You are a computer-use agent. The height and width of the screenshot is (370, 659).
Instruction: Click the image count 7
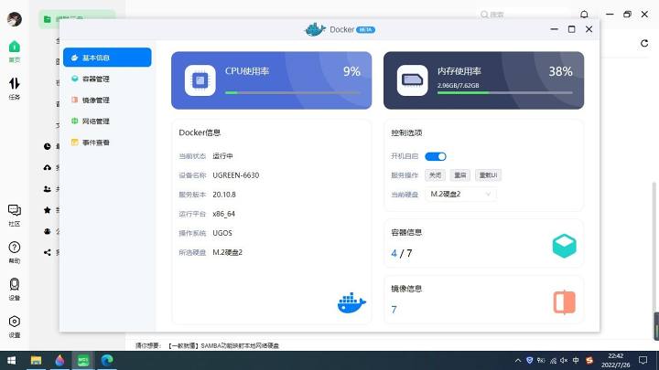[394, 310]
